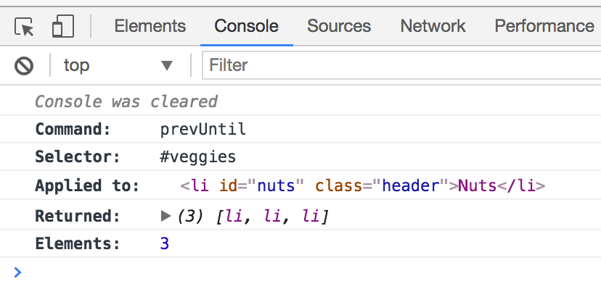The width and height of the screenshot is (601, 297).
Task: Expand the returned array triangle
Action: (165, 215)
